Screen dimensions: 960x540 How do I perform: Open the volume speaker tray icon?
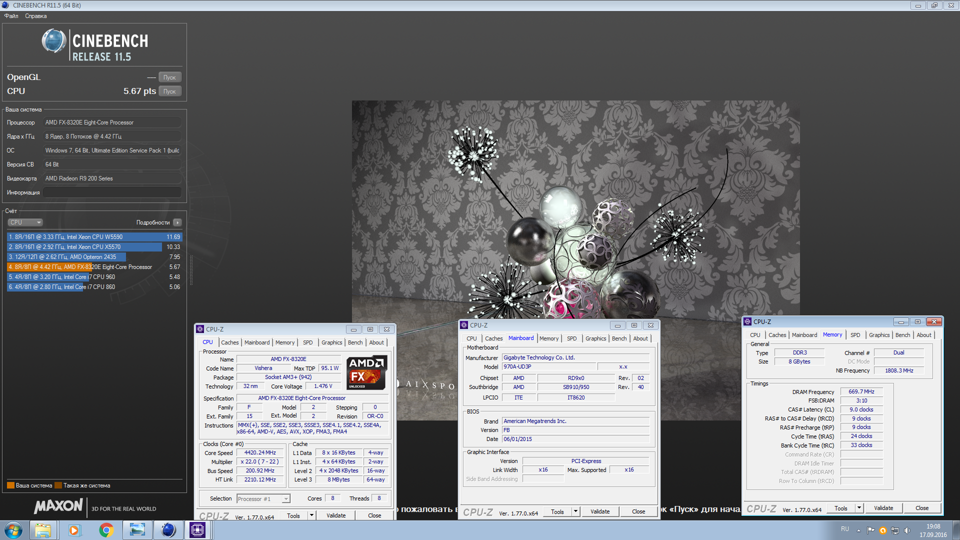coord(906,530)
